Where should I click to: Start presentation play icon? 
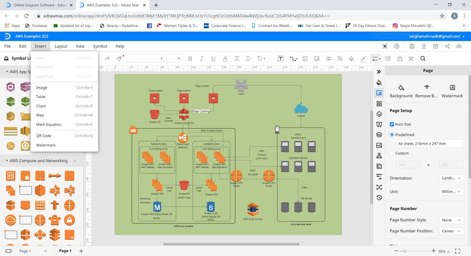click(397, 46)
